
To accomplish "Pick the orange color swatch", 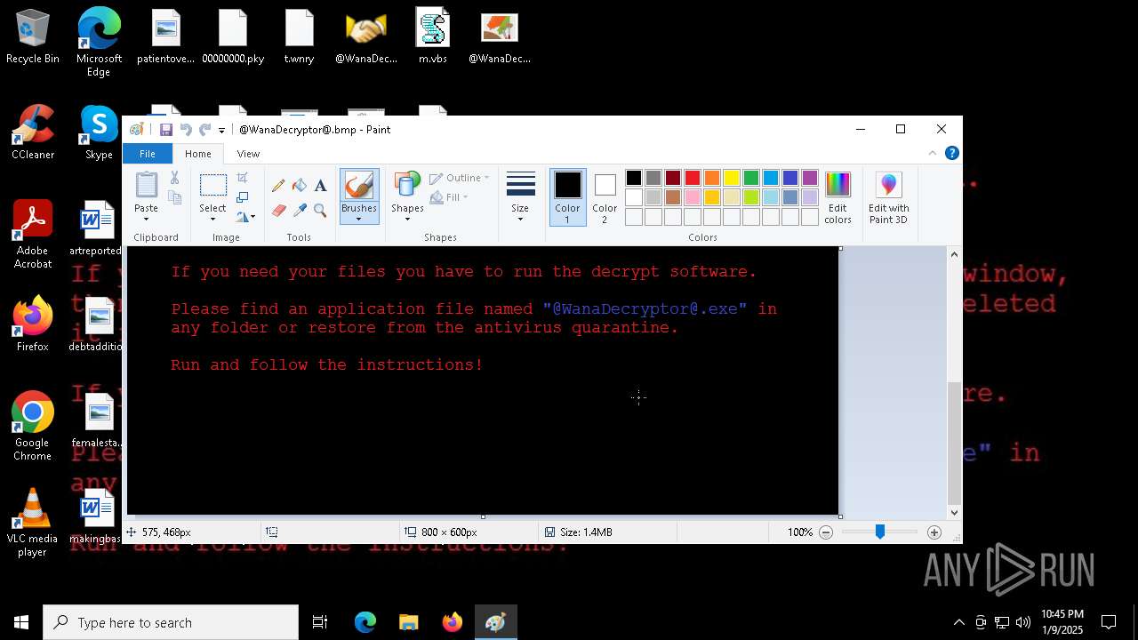I will click(712, 178).
